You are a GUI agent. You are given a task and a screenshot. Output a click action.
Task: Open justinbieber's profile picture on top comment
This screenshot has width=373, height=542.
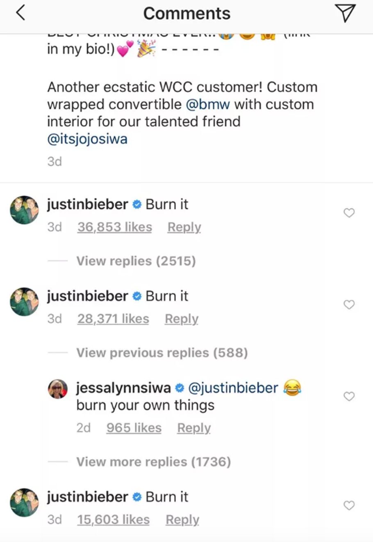(x=24, y=210)
